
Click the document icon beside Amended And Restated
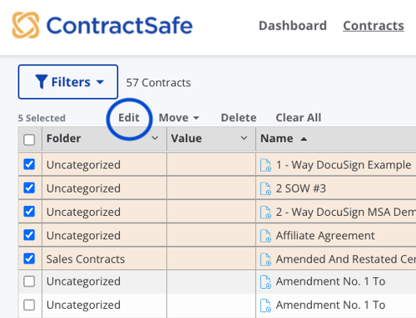pos(265,259)
